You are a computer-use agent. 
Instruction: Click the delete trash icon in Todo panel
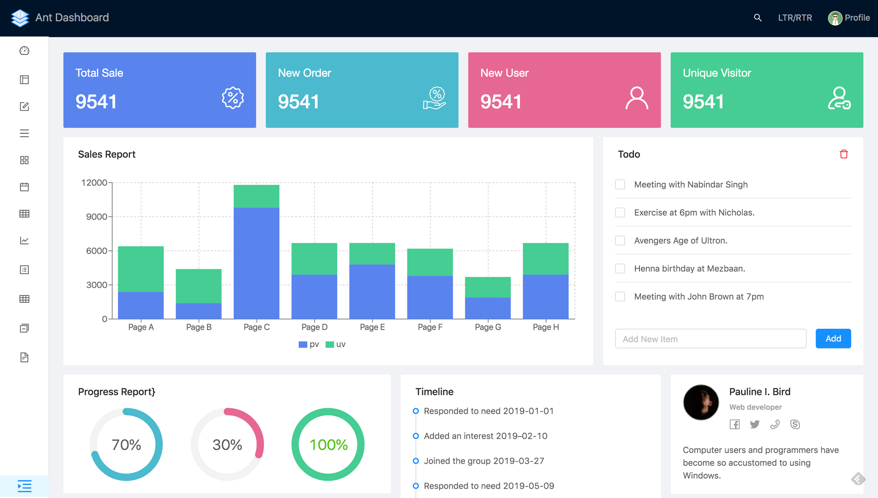tap(843, 154)
